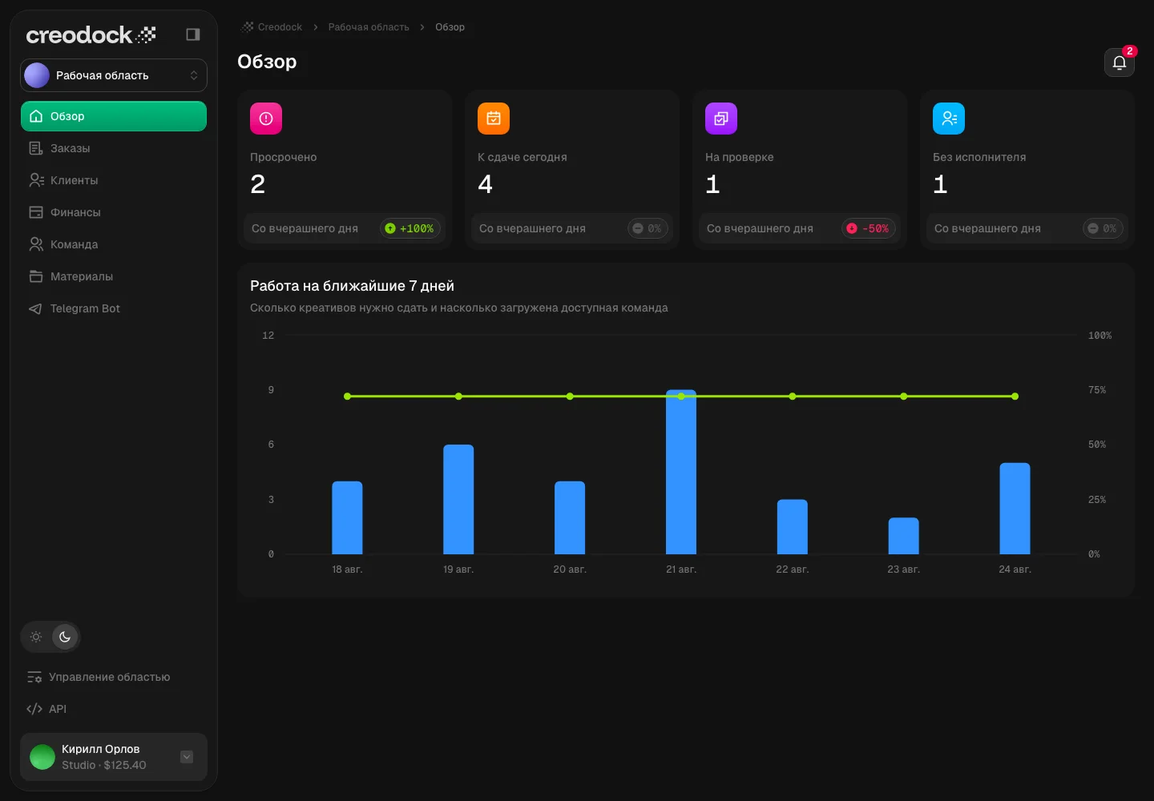1154x801 pixels.
Task: Click the Creodock logo
Action: pos(91,34)
